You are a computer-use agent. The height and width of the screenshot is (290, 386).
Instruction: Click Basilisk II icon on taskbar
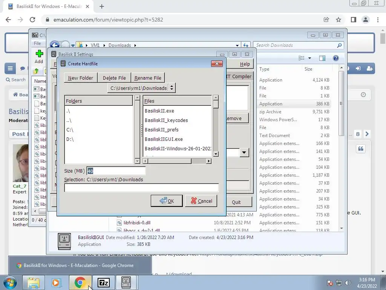(x=126, y=283)
